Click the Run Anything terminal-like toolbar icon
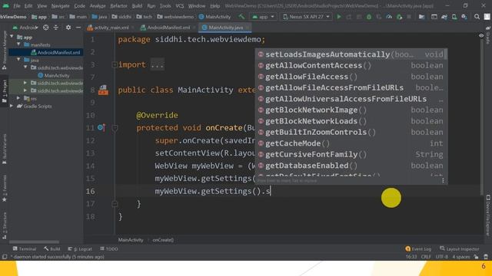The width and height of the screenshot is (492, 276). 434,17
